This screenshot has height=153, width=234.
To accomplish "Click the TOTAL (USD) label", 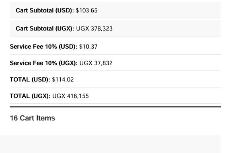I will 30,80.
